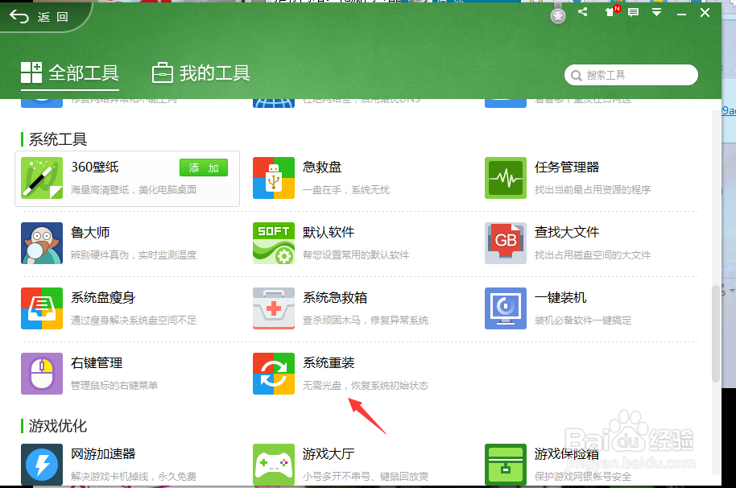
Task: Click the star medal icon in the title bar
Action: tap(557, 16)
